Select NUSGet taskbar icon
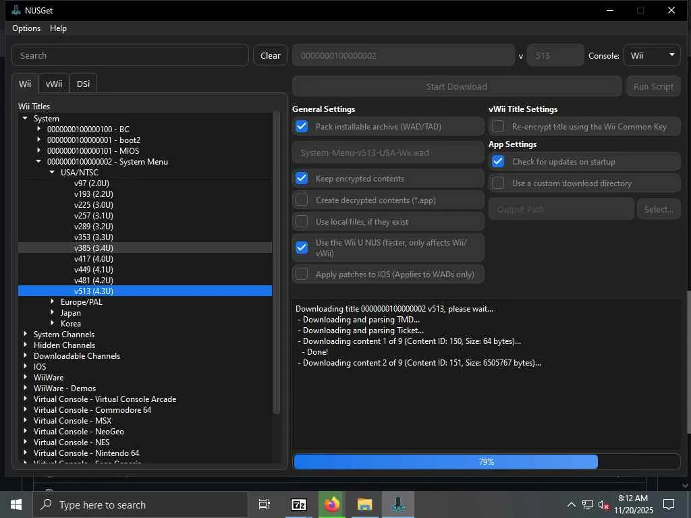 coord(398,505)
